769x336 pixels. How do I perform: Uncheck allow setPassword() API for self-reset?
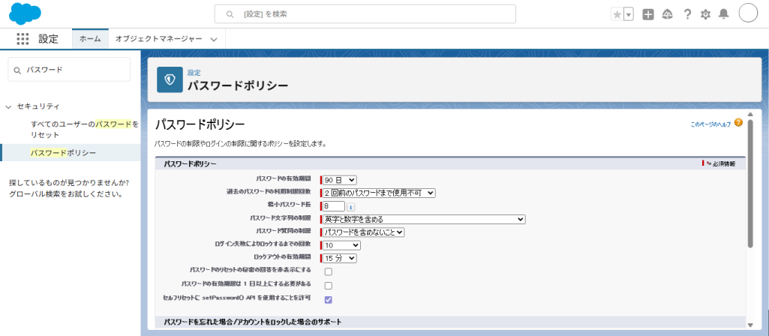pyautogui.click(x=328, y=300)
